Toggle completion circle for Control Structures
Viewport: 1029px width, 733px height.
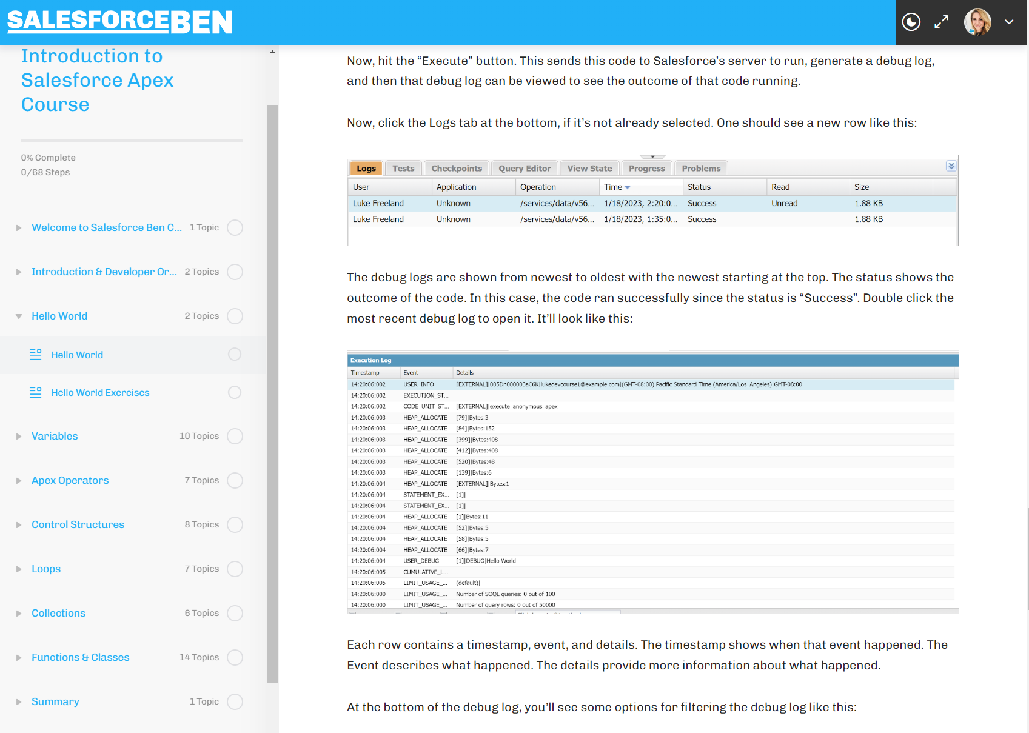(235, 524)
